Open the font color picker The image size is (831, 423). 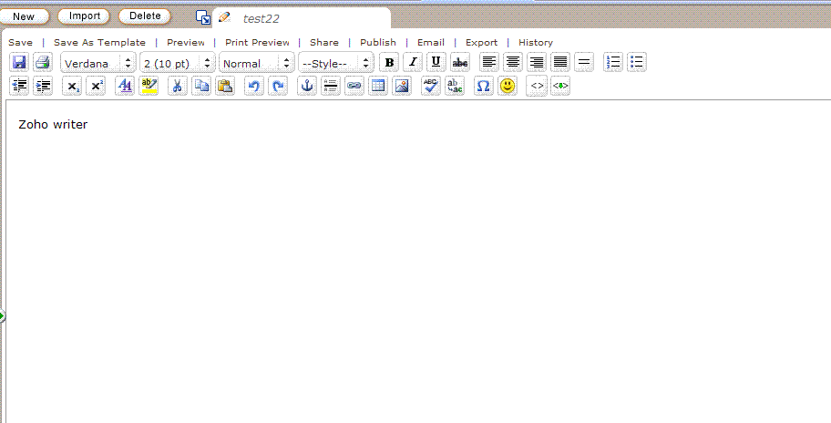coord(125,86)
